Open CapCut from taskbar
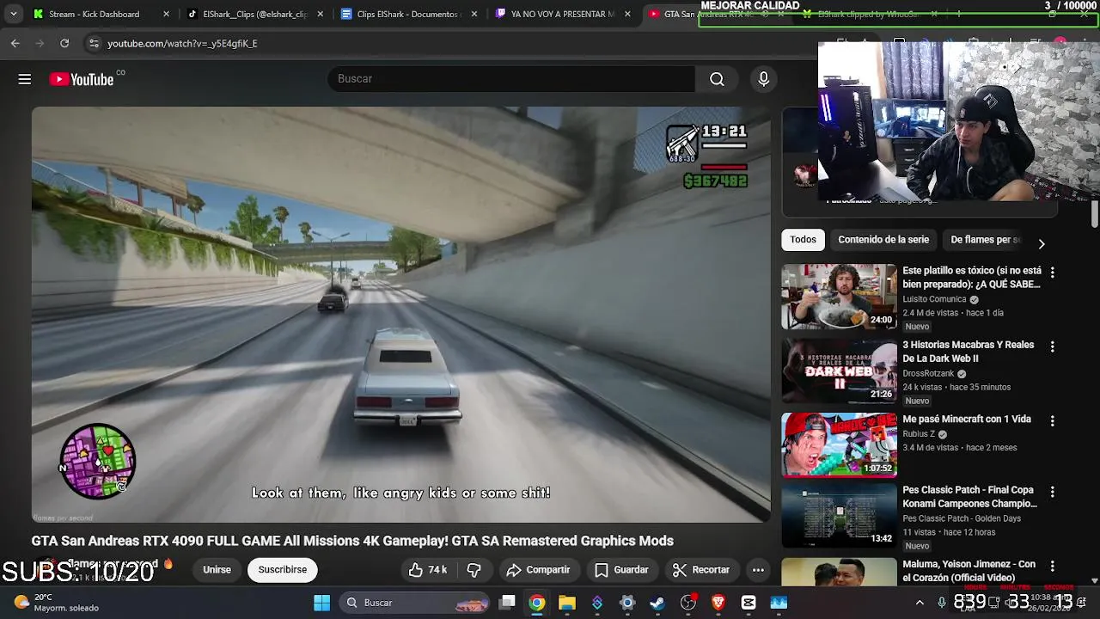 (x=749, y=603)
